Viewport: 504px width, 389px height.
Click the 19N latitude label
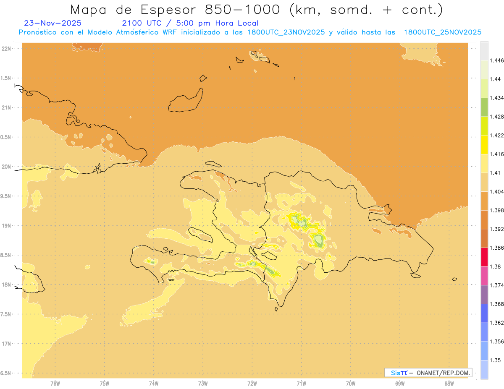(x=7, y=226)
